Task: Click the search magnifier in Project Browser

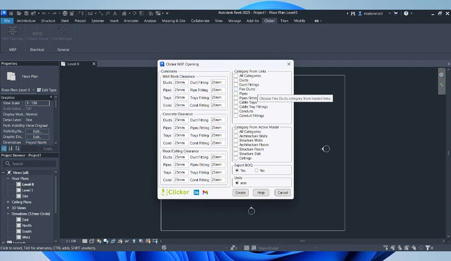Action: tap(8, 163)
